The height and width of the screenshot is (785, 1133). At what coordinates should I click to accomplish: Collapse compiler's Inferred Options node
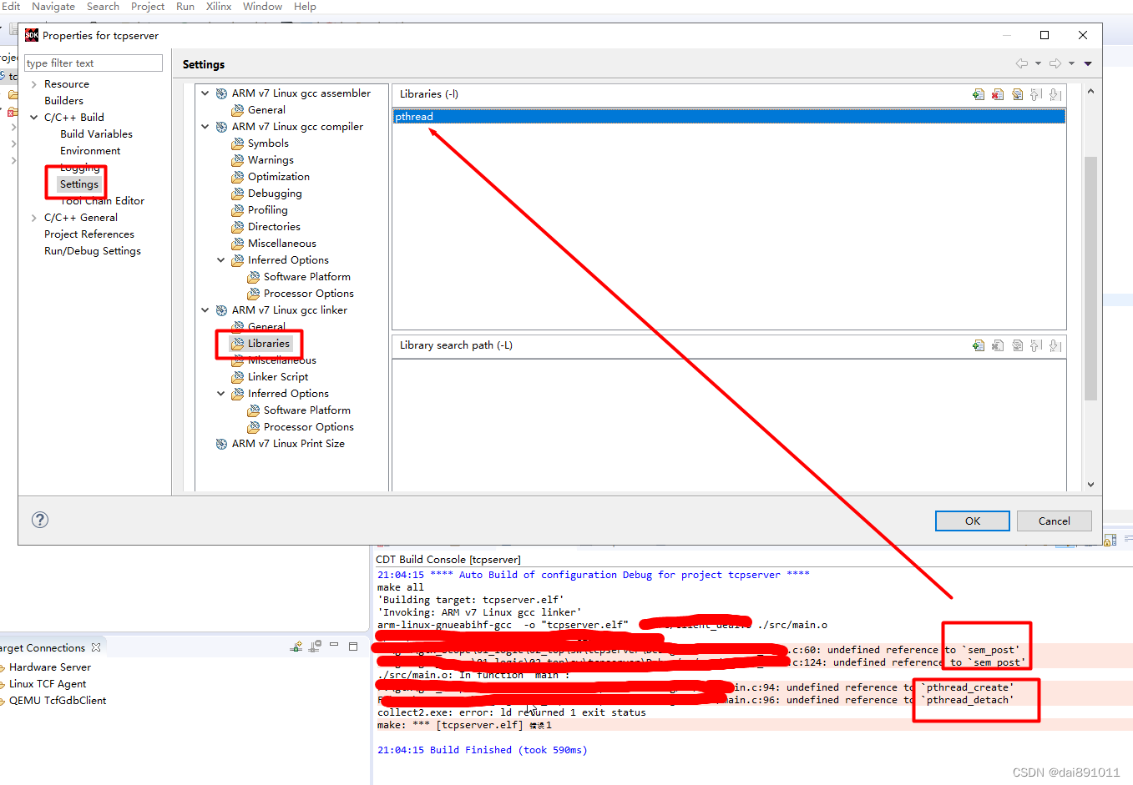click(221, 260)
